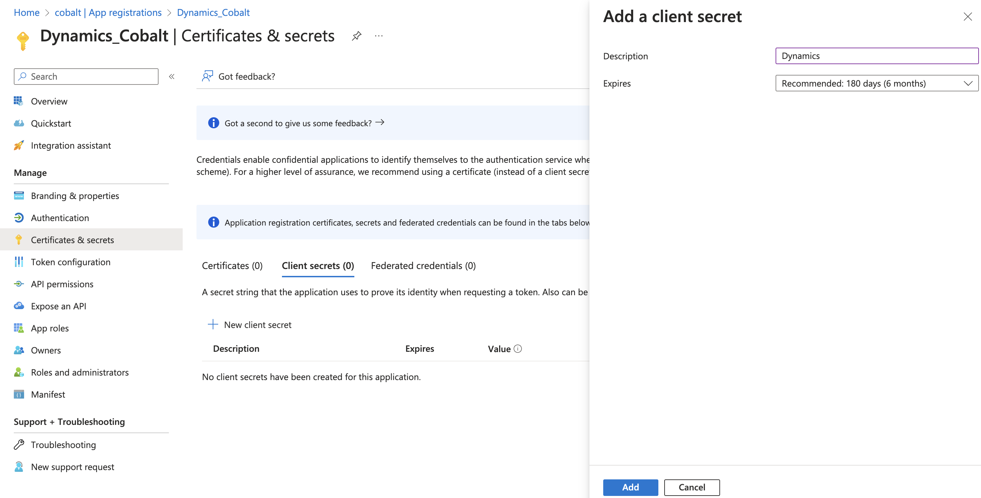Screen dimensions: 981x498
Task: Select Integration assistant
Action: tap(71, 145)
